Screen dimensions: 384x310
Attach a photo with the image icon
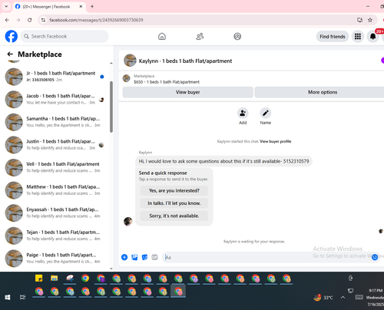(134, 257)
